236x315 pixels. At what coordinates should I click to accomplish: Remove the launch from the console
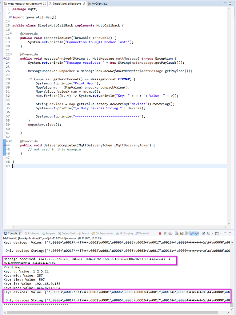coord(165,233)
